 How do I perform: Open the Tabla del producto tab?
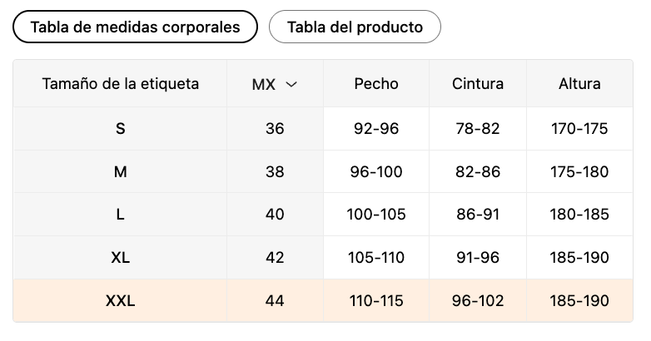point(355,27)
